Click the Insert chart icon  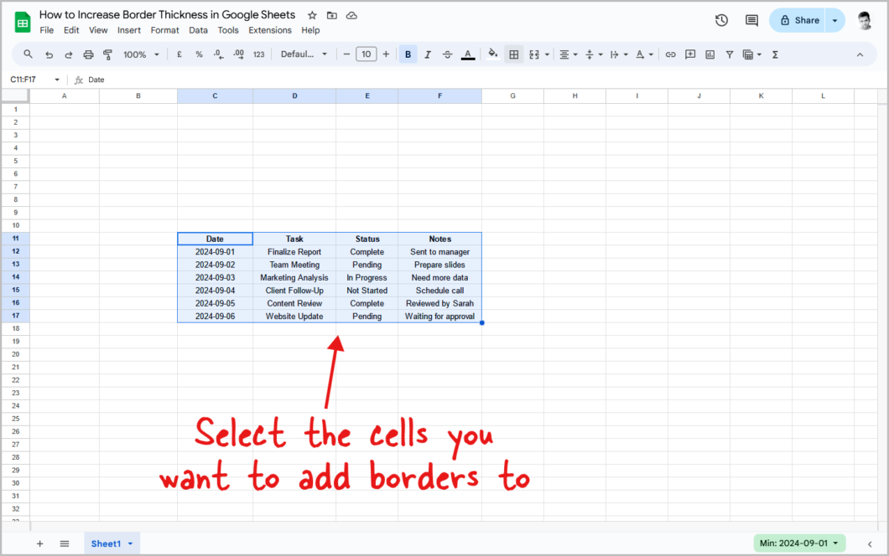click(710, 54)
